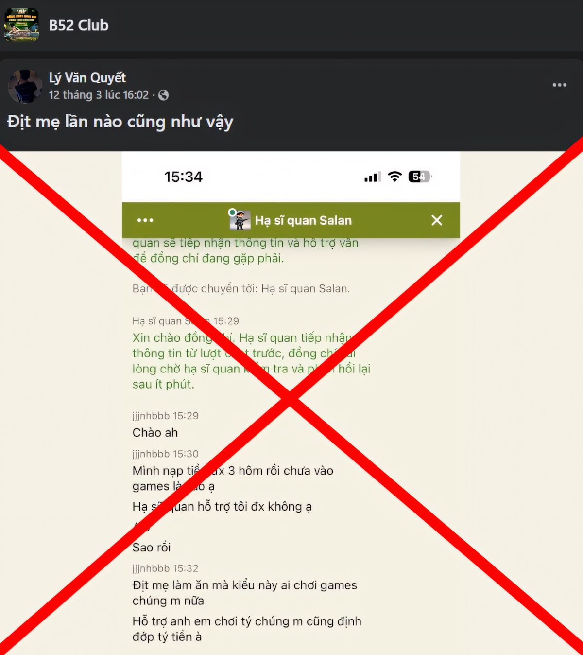Open the attached chat screenshot image
Image resolution: width=583 pixels, height=655 pixels.
[291, 403]
